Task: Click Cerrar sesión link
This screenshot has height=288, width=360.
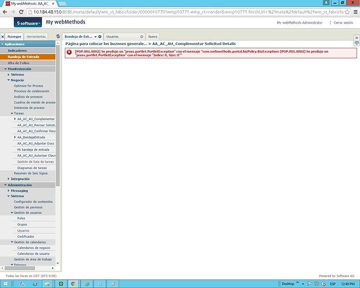Action: point(343,22)
